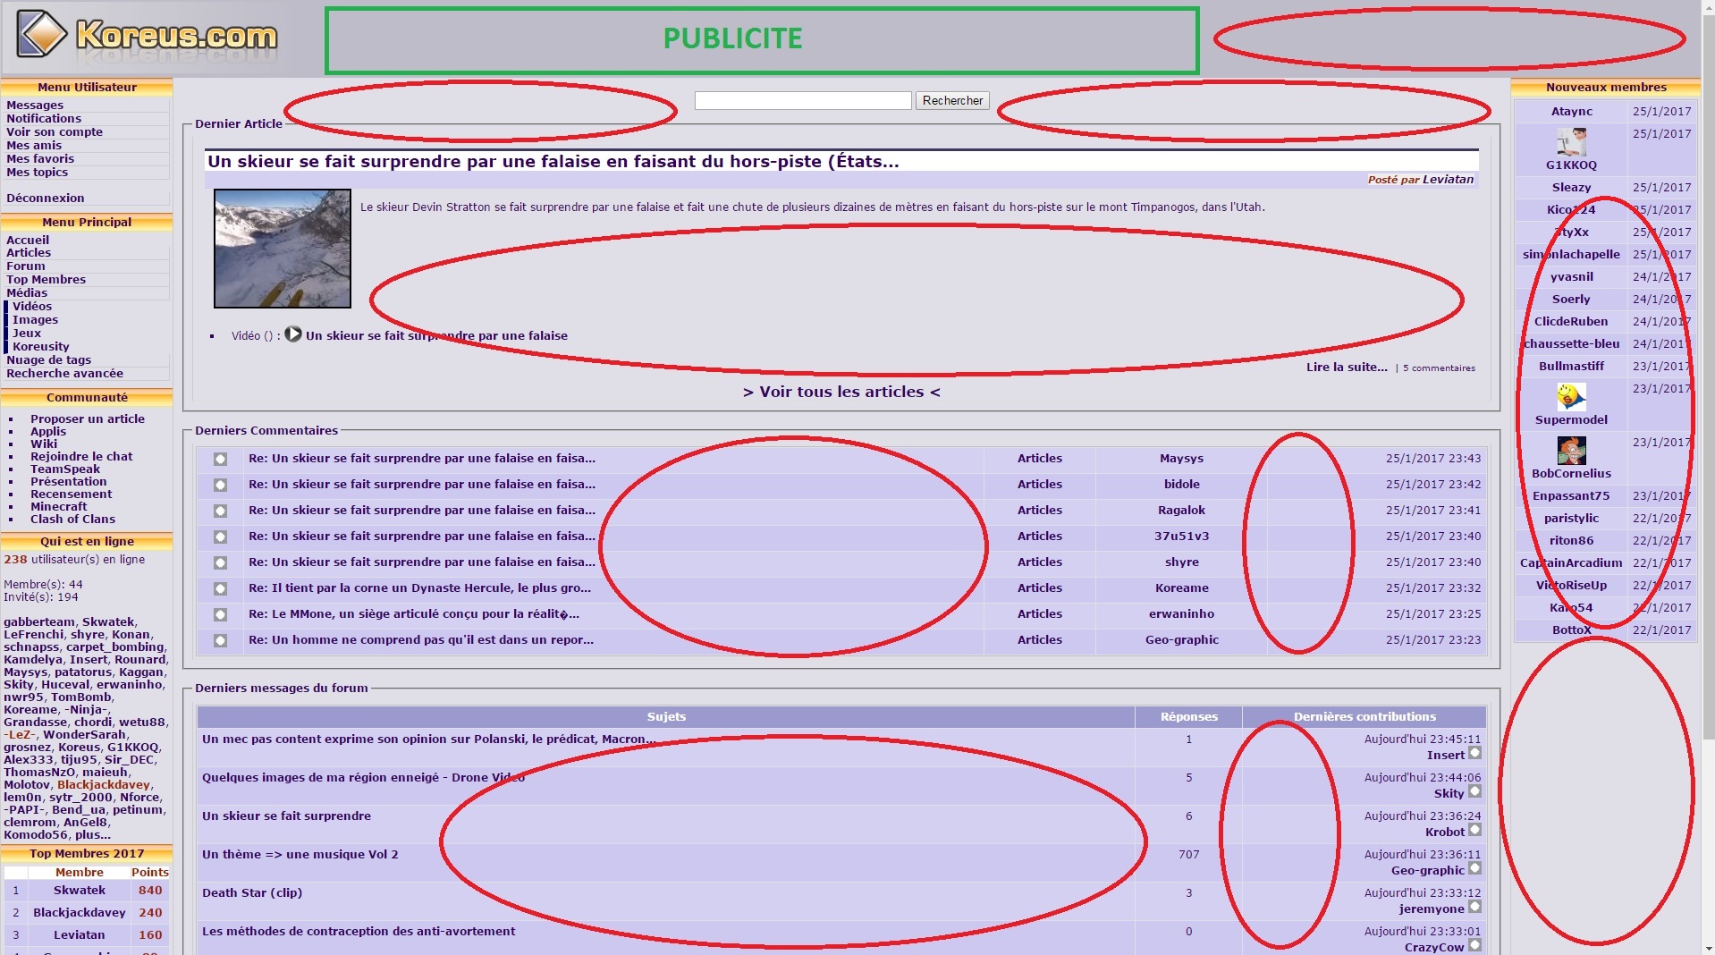Click the last-post icon next to Krobot
Screen dimensions: 1715x955
[1474, 831]
